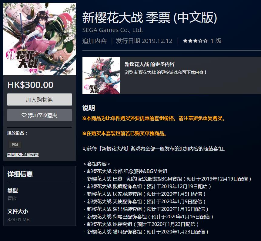Open the 新樱花大战 季票 cover art image

click(40, 39)
